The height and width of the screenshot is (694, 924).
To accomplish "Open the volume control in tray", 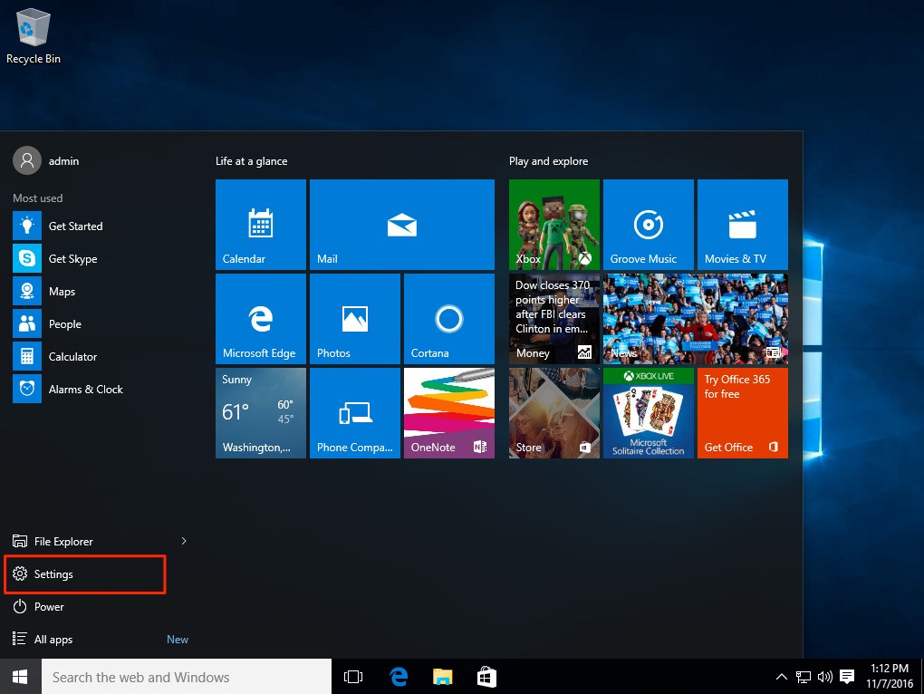I will [x=824, y=677].
